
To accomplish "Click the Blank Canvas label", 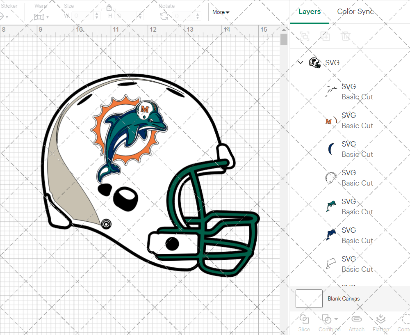I will coord(344,298).
